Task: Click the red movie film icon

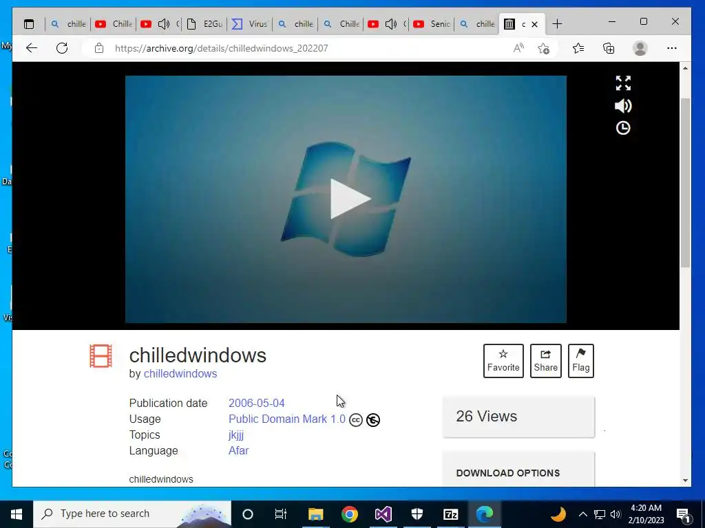Action: pos(101,356)
